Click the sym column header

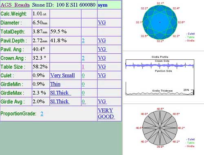[103, 5]
